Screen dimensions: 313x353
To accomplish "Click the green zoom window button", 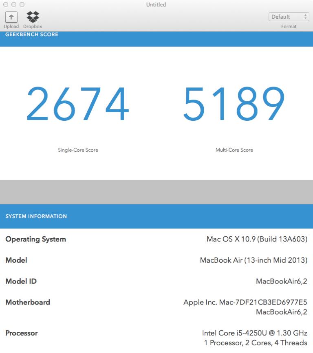I will [22, 4].
